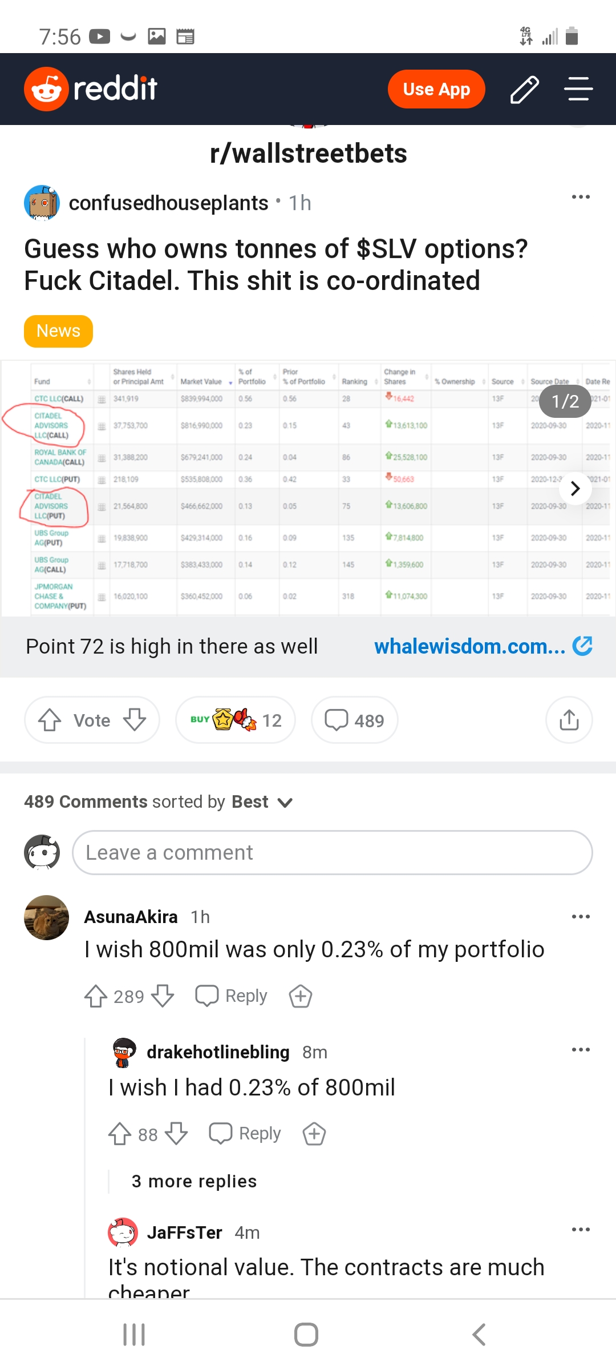This screenshot has width=616, height=1370.
Task: Open options menu for AsunaAkira's comment
Action: [581, 917]
